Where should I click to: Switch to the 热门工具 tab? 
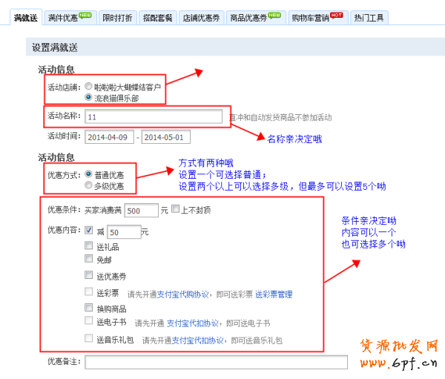(x=369, y=17)
